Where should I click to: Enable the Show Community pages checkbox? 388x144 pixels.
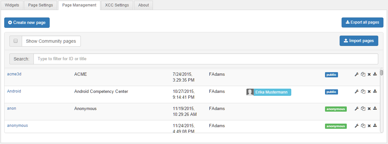[x=16, y=41]
